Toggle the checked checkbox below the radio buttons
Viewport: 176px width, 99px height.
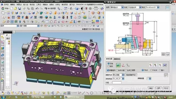point(108,70)
